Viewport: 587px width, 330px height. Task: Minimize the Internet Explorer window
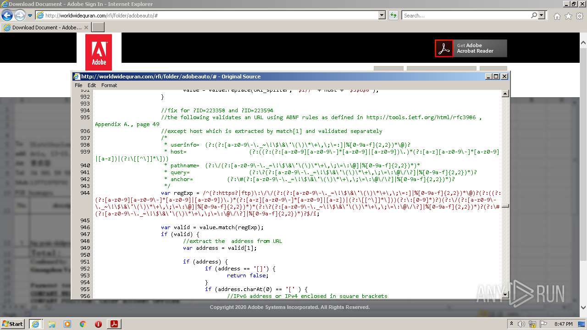[x=565, y=4]
